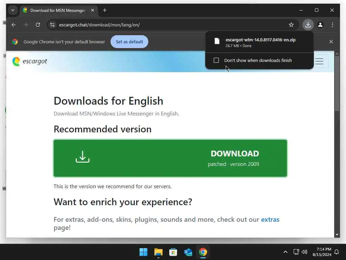The height and width of the screenshot is (260, 346).
Task: Click the escargot logo
Action: coord(30,61)
